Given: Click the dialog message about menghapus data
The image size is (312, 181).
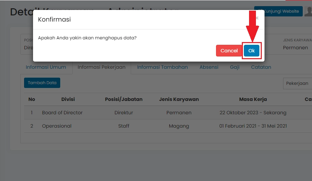Looking at the screenshot, I should 87,38.
